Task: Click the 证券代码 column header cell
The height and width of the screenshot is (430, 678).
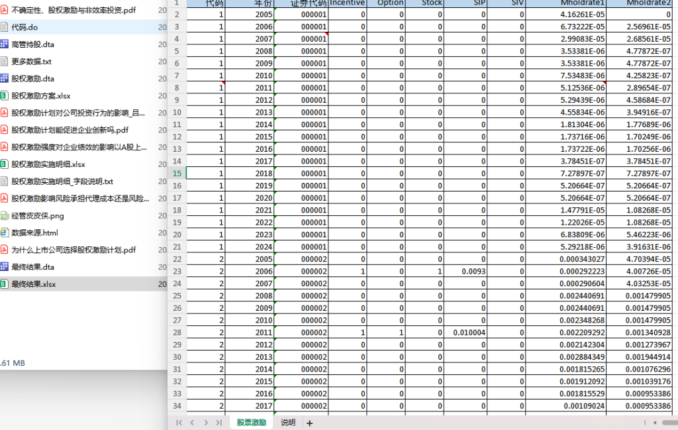Action: pos(301,3)
